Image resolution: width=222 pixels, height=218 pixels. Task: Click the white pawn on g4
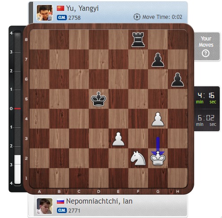coord(158,119)
